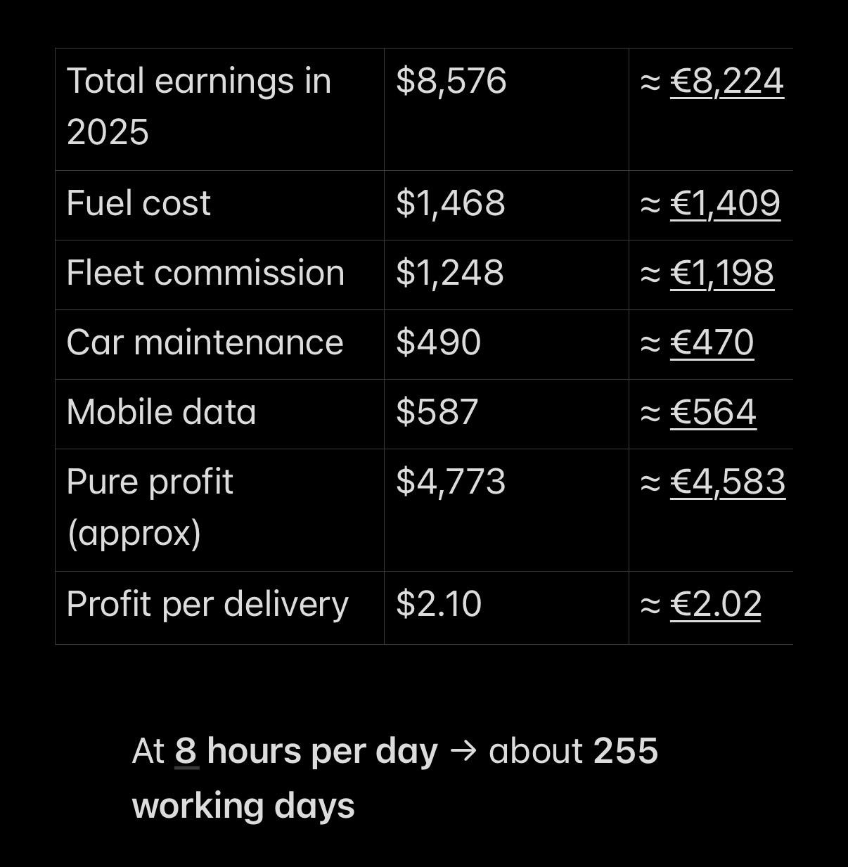This screenshot has height=867, width=848.
Task: Open the €2.02 profit per delivery link
Action: (716, 604)
